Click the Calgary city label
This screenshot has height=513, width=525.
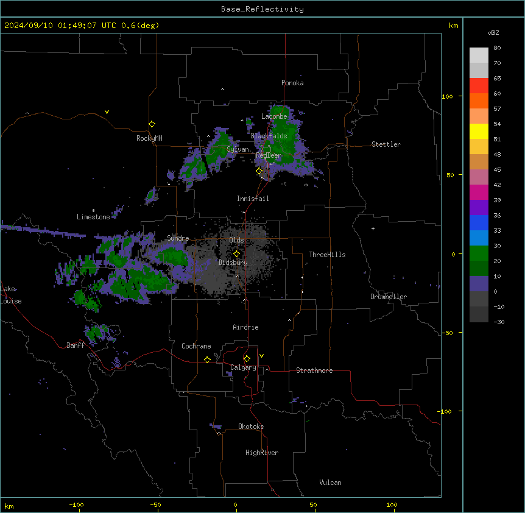[243, 367]
